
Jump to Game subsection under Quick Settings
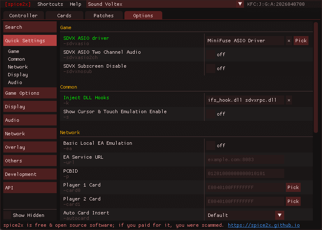(x=14, y=51)
